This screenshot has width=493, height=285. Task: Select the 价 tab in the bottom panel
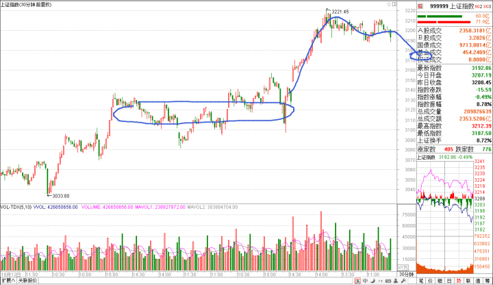coord(429,280)
